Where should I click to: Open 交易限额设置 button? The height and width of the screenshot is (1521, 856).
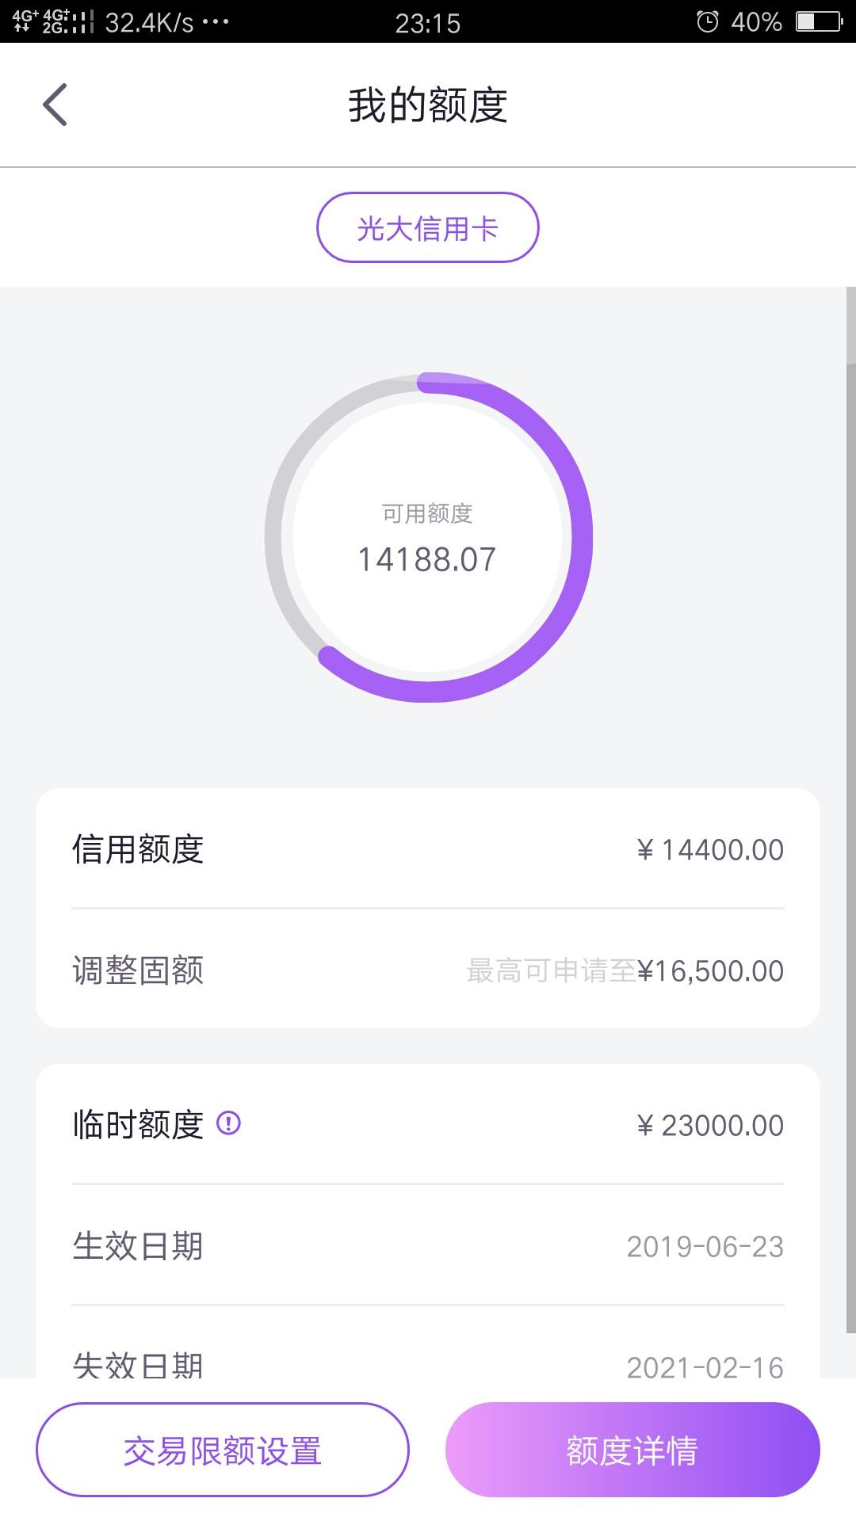pos(223,1450)
